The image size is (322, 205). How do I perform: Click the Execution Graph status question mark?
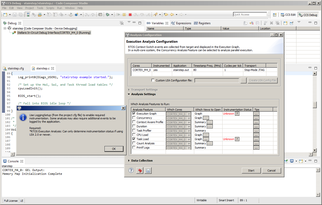(237, 114)
